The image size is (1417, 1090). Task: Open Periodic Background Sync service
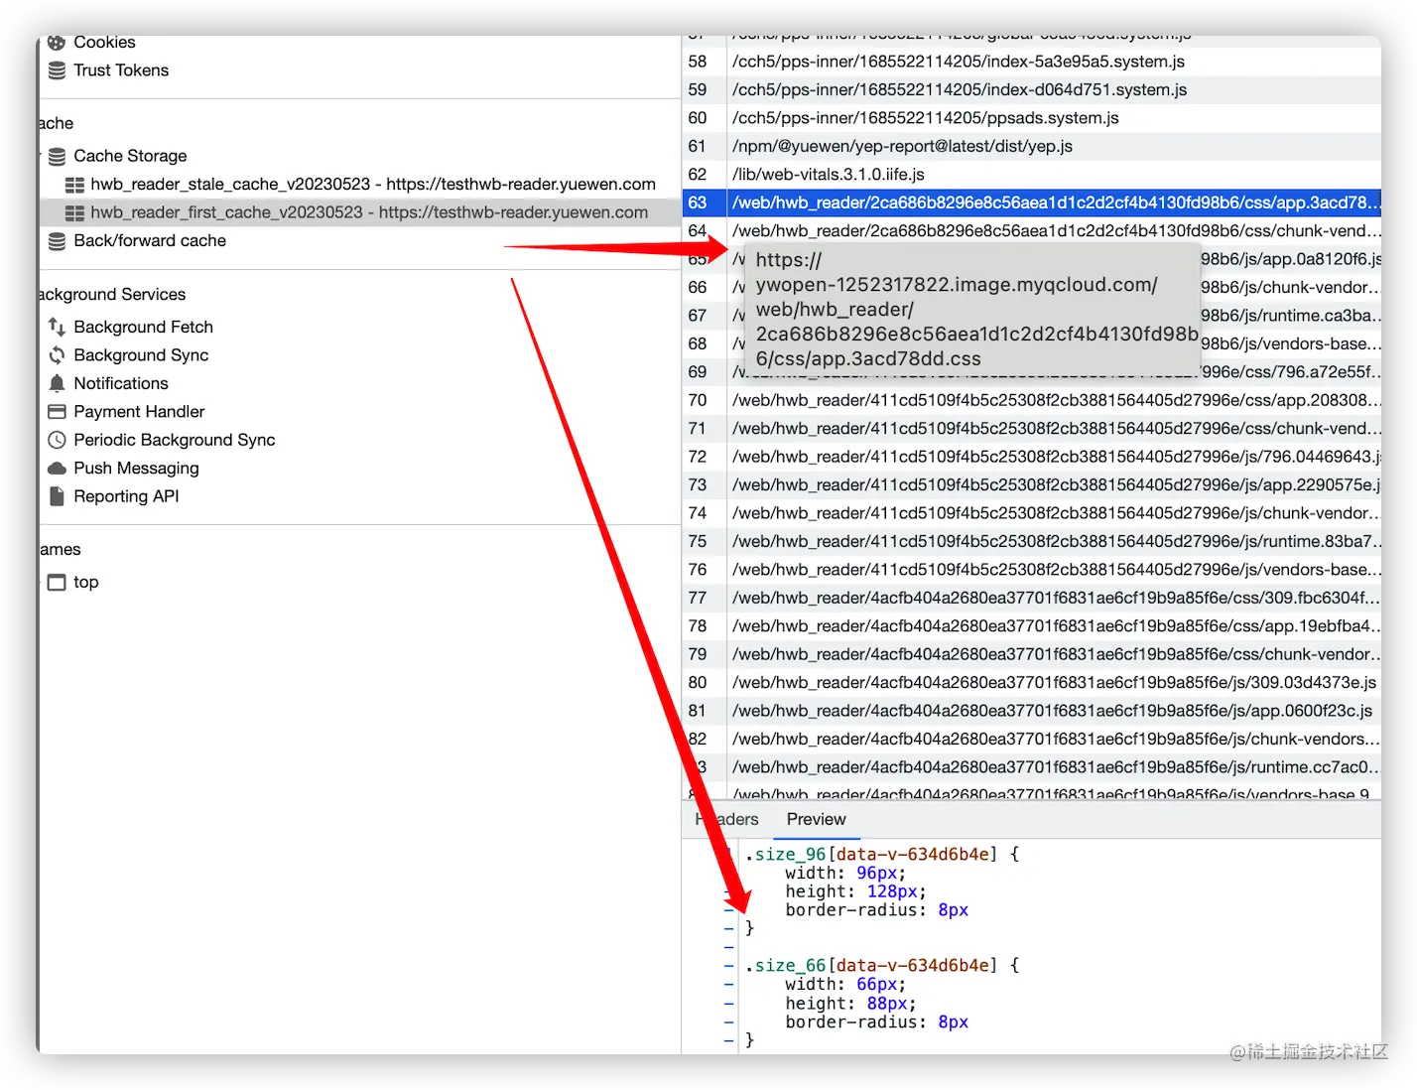point(175,440)
